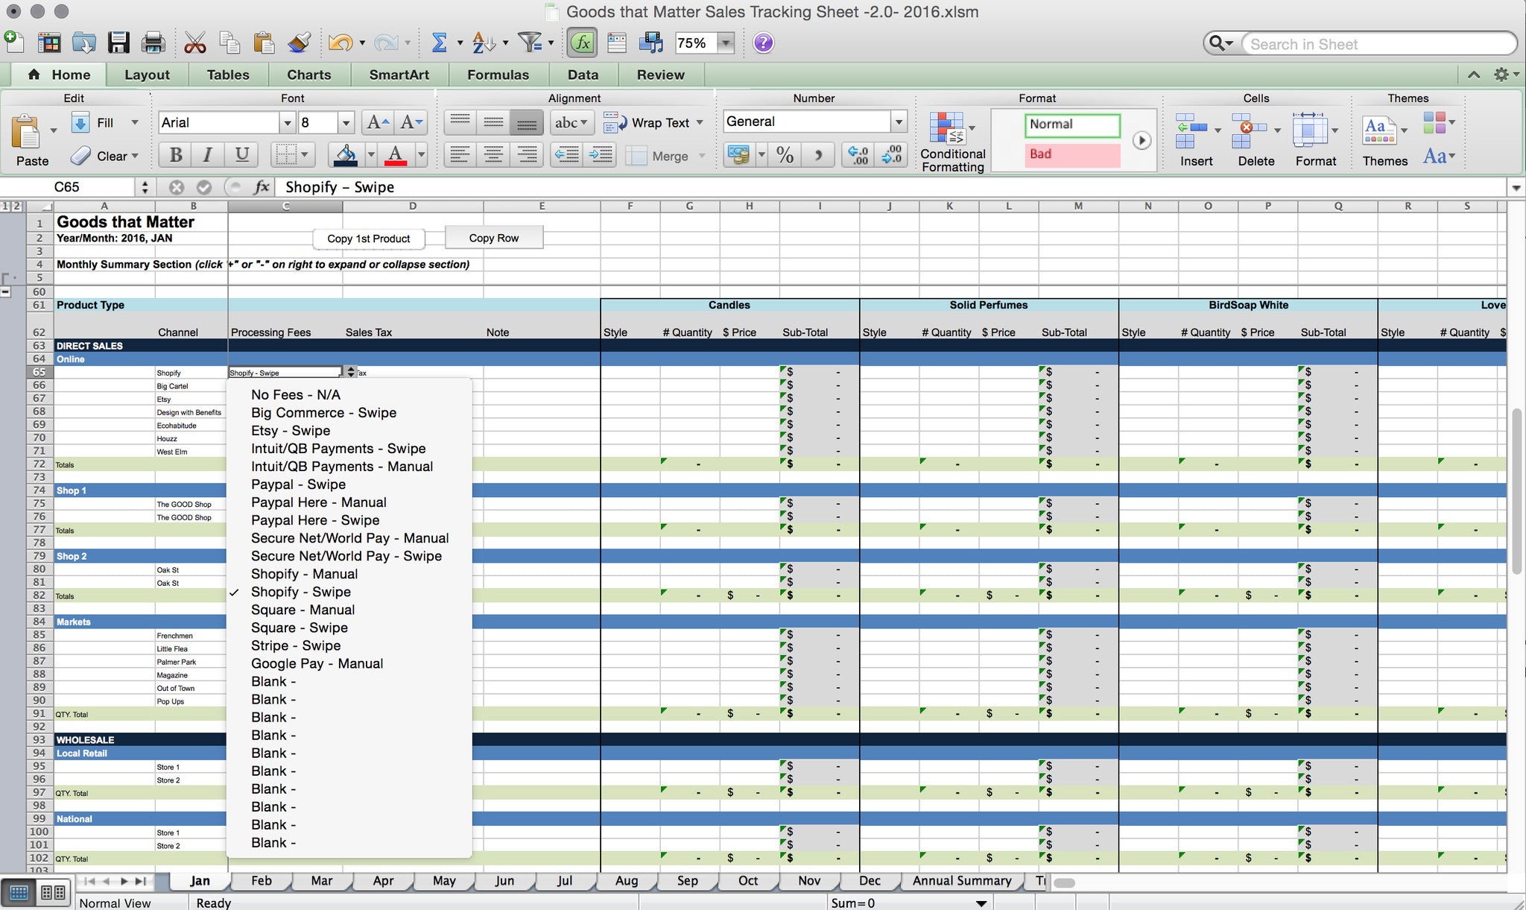Click the Search in Sheet field
The width and height of the screenshot is (1526, 910).
(x=1379, y=44)
